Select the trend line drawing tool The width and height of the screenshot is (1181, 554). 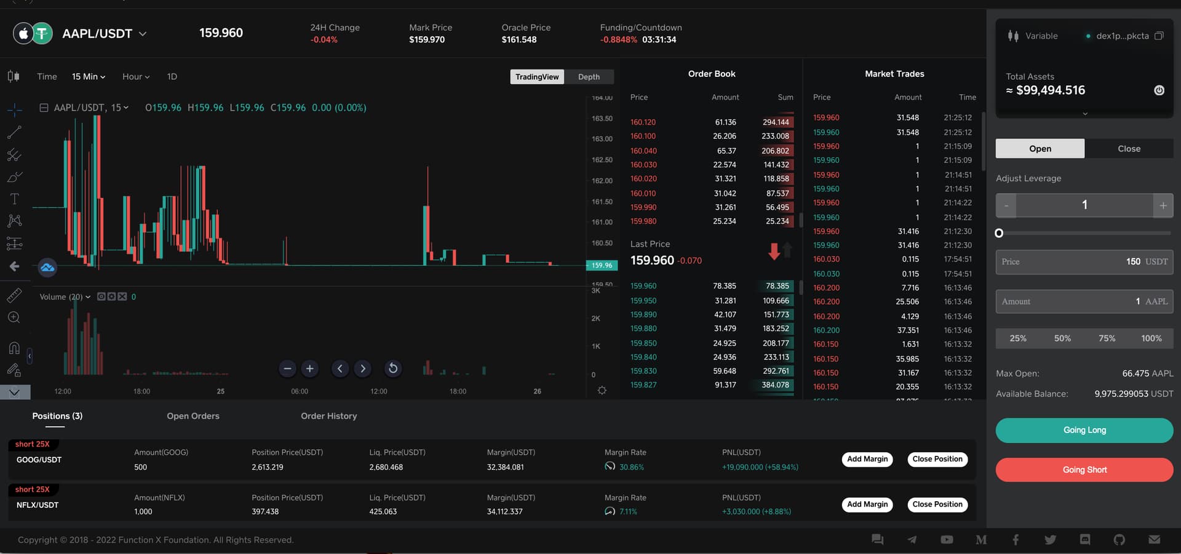14,132
